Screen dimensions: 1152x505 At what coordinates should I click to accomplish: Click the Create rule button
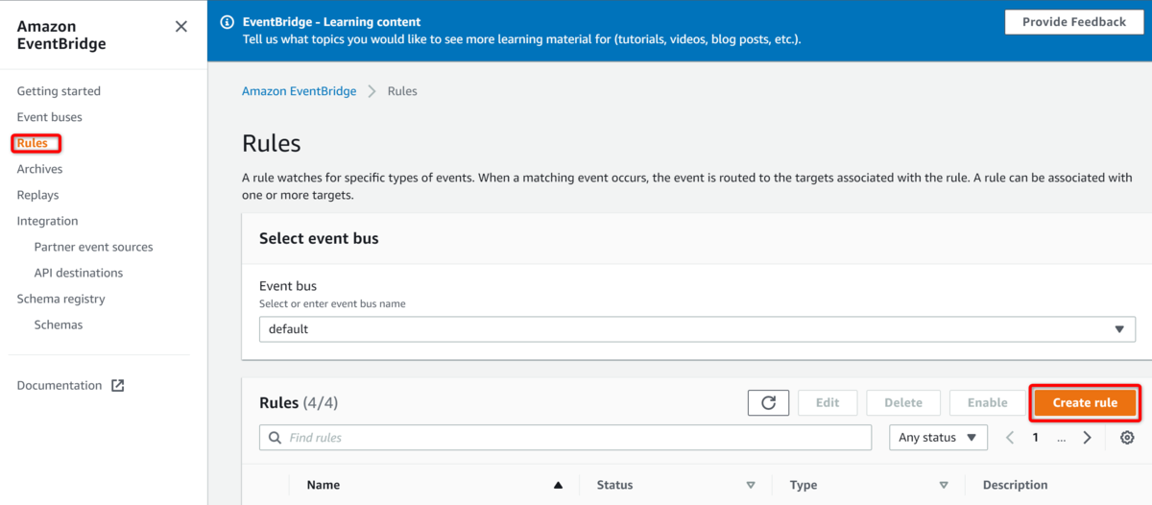click(x=1085, y=403)
